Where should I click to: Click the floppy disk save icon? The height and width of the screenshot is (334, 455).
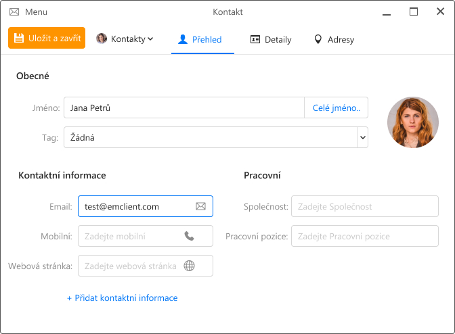(19, 39)
